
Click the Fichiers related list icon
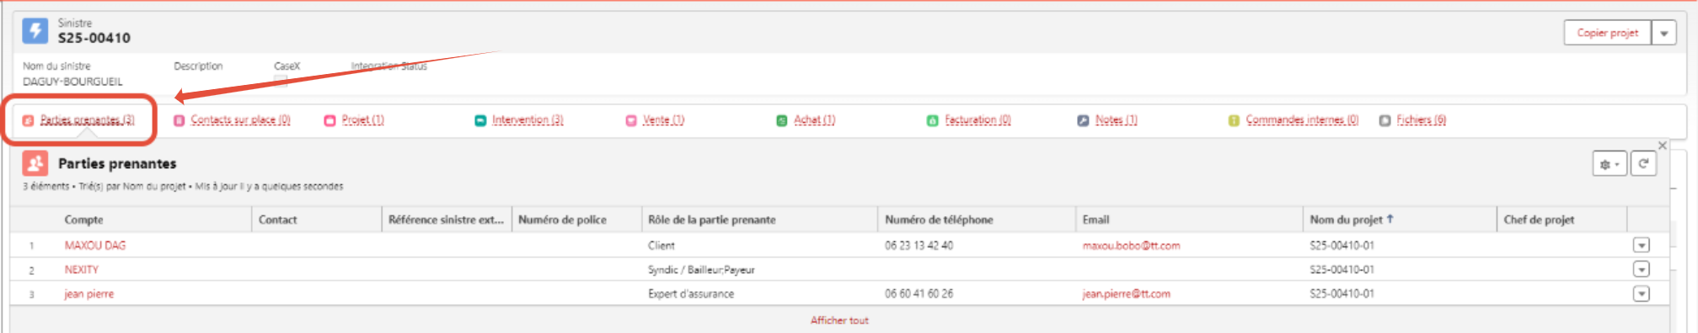pos(1385,120)
